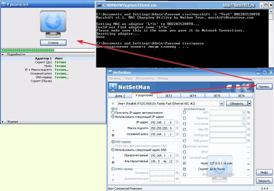
Task: Enable the IPv6 checkbox
Action: tap(184, 175)
